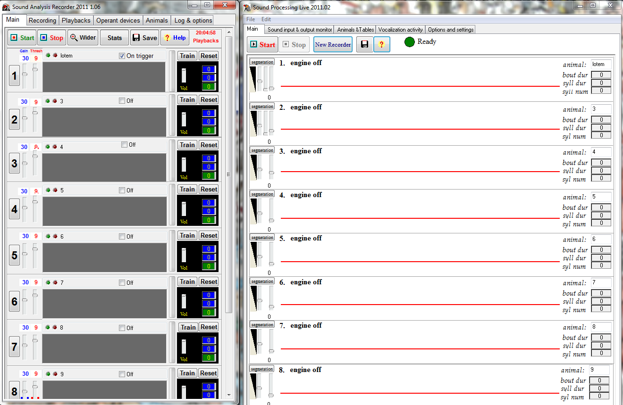This screenshot has height=405, width=623.
Task: Click the floppy disk save icon in Sound Processing Live
Action: click(x=364, y=44)
